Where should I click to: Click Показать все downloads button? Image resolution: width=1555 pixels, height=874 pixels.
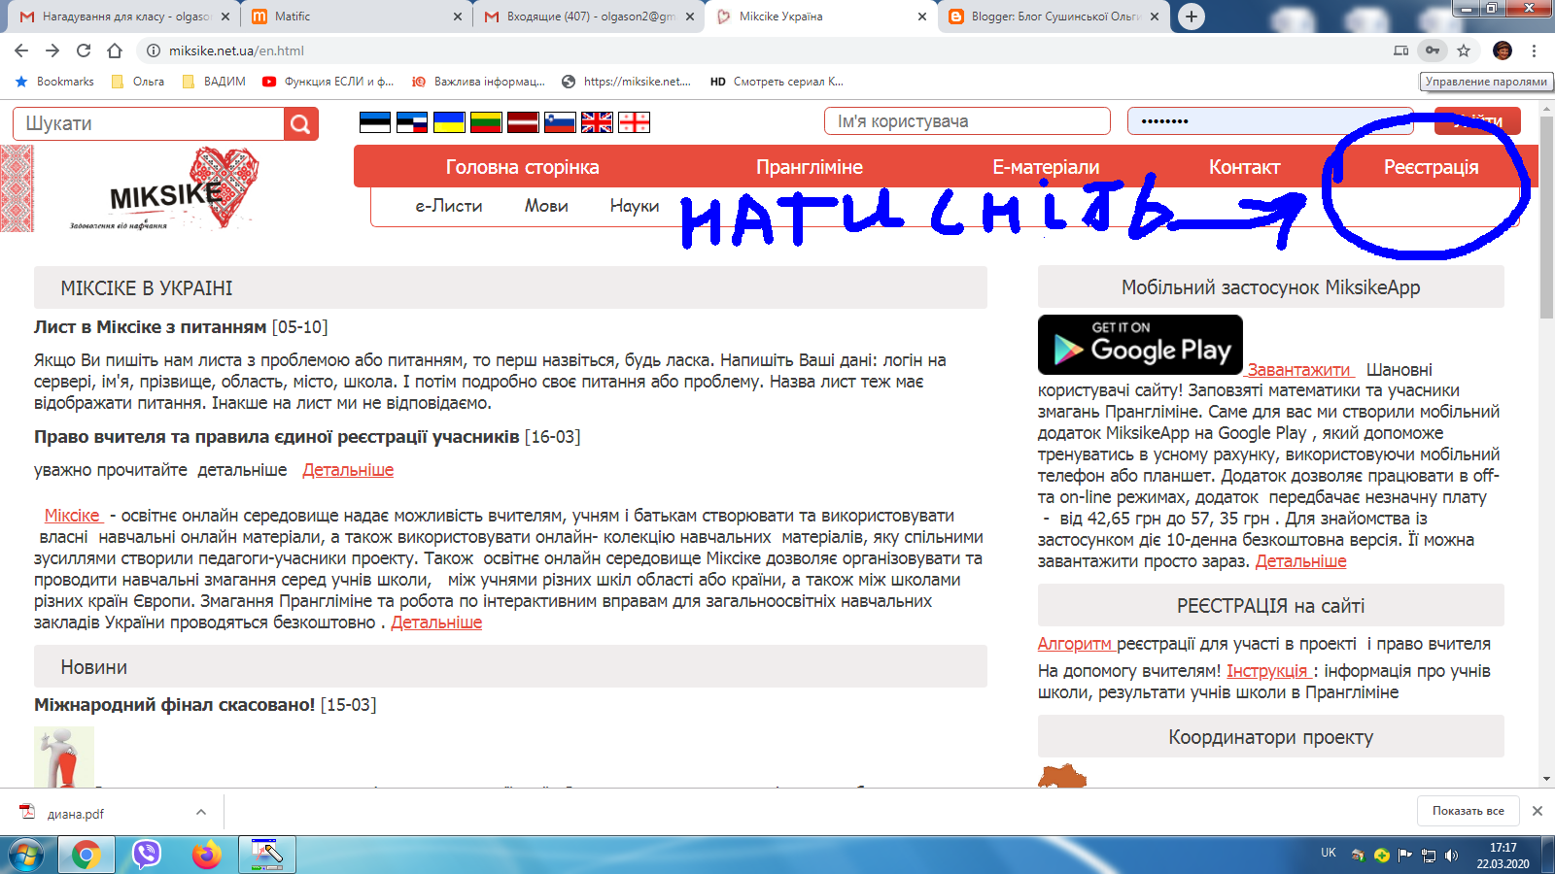[1468, 811]
